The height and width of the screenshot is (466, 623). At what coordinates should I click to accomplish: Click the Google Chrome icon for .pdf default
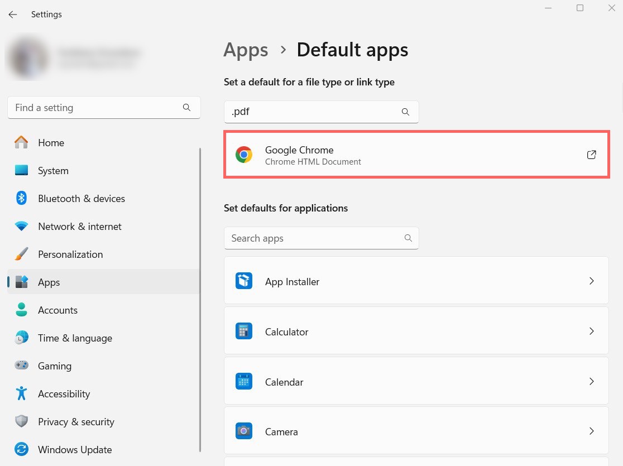[x=244, y=155]
